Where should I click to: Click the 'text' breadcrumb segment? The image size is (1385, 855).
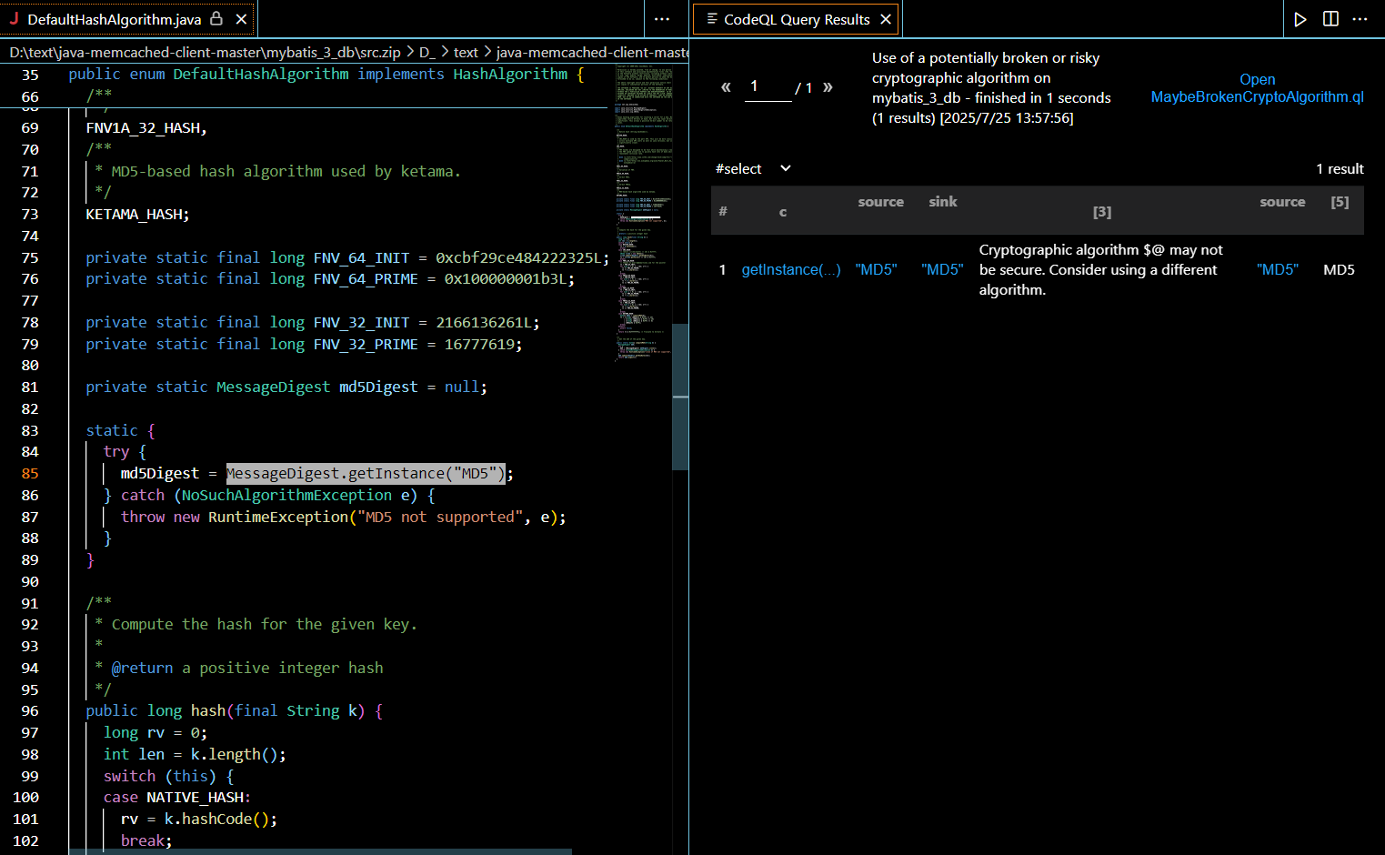point(466,53)
